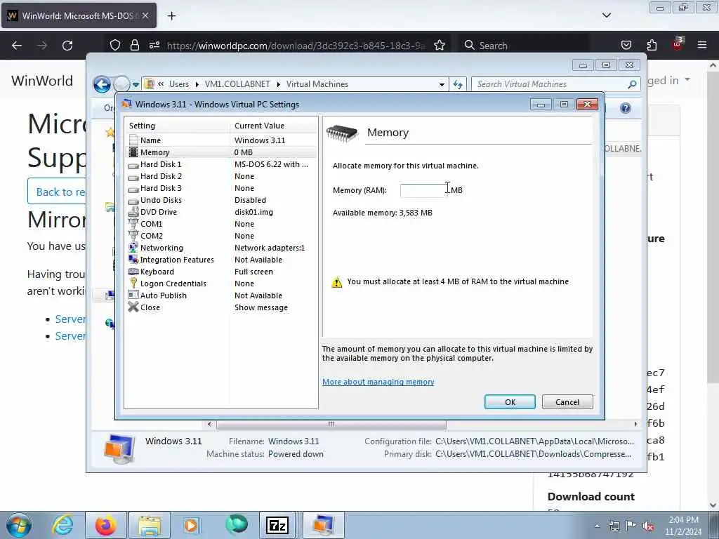
Task: Open the Explorer help icon
Action: (x=625, y=108)
